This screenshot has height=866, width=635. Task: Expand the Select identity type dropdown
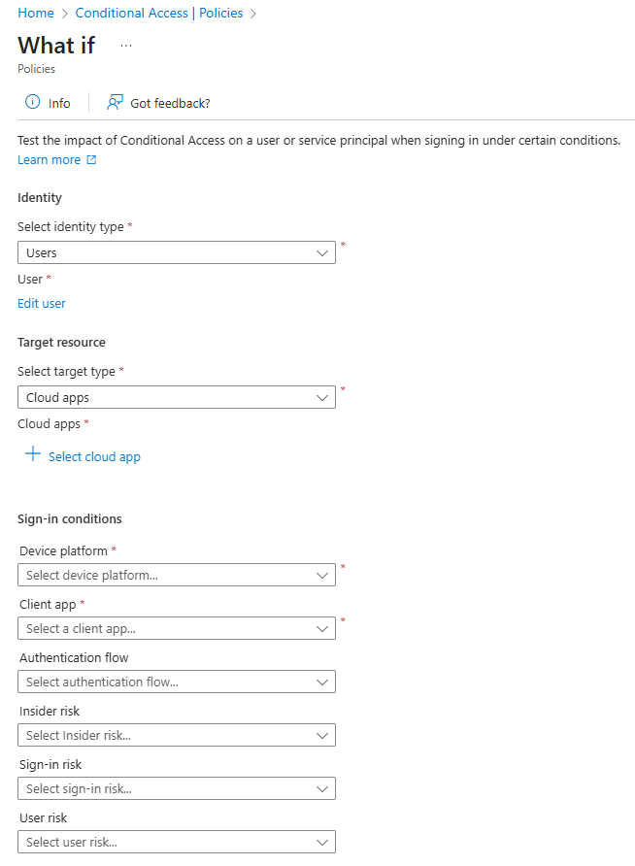(x=177, y=252)
